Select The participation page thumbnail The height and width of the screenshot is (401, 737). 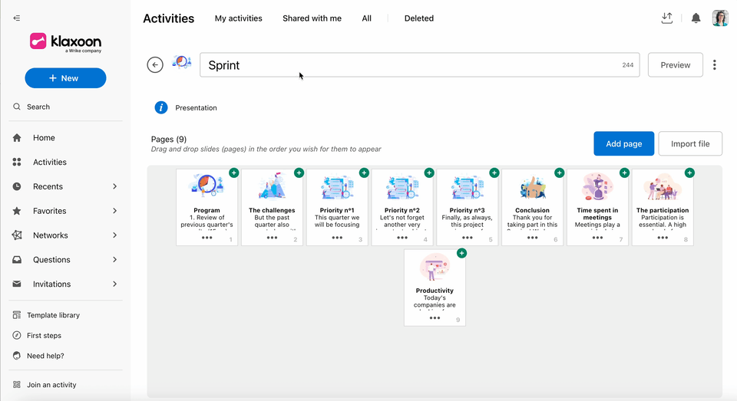pyautogui.click(x=663, y=207)
